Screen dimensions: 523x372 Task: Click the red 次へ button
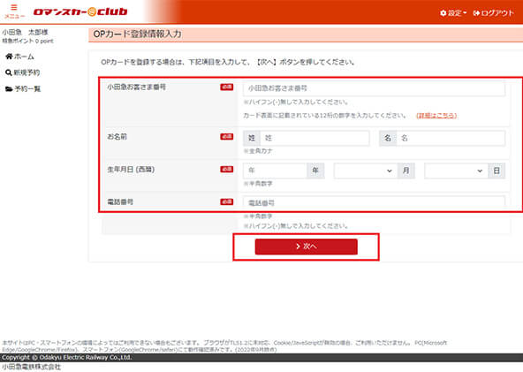click(307, 247)
